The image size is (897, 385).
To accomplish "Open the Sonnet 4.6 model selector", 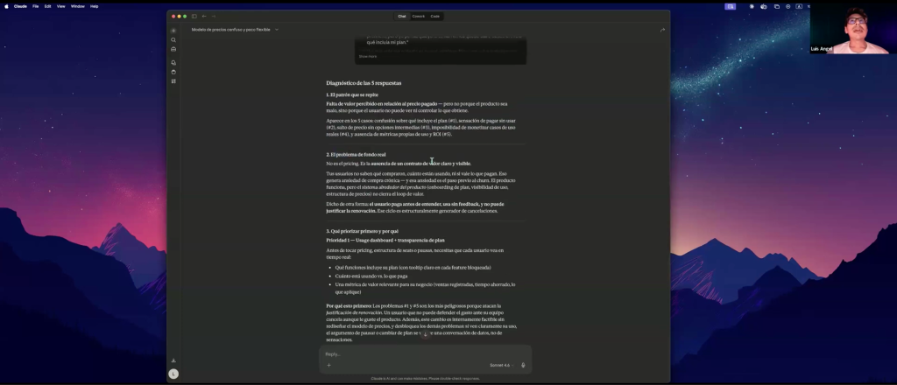I will [x=501, y=365].
